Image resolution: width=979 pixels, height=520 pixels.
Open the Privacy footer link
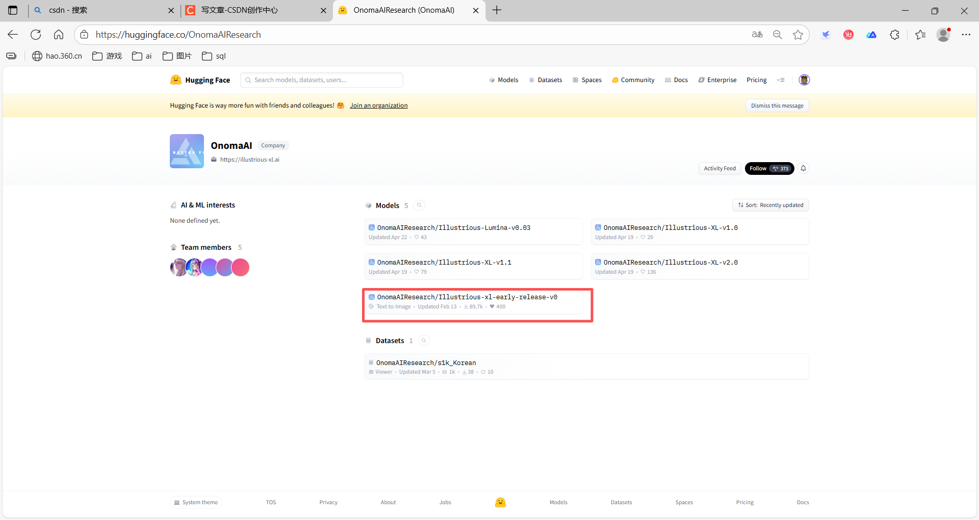click(x=328, y=502)
